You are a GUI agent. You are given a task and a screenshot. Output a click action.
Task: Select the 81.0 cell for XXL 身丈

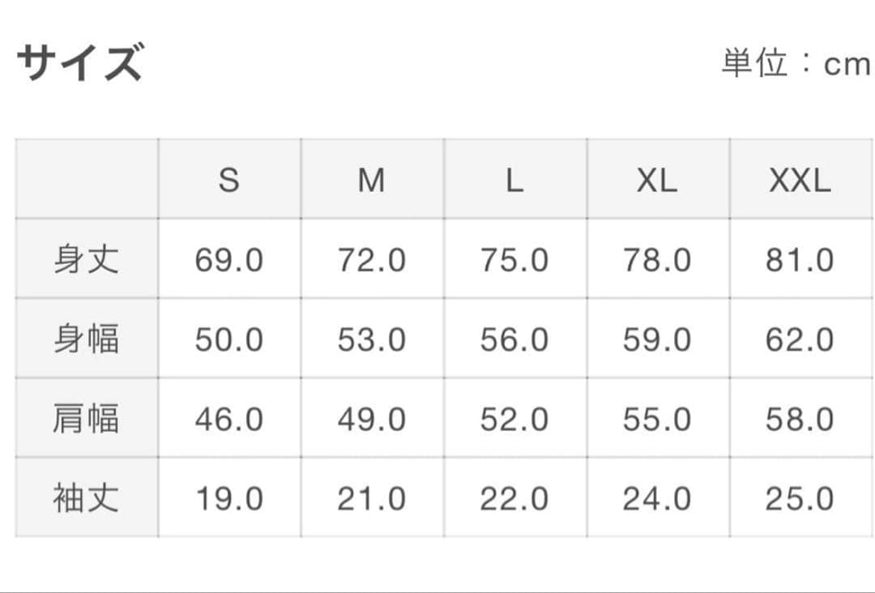(x=800, y=260)
